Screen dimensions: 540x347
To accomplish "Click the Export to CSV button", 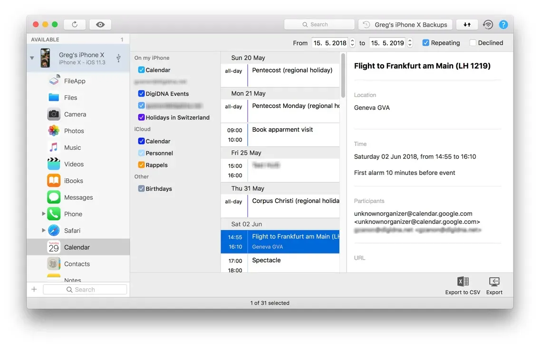I will pos(462,284).
